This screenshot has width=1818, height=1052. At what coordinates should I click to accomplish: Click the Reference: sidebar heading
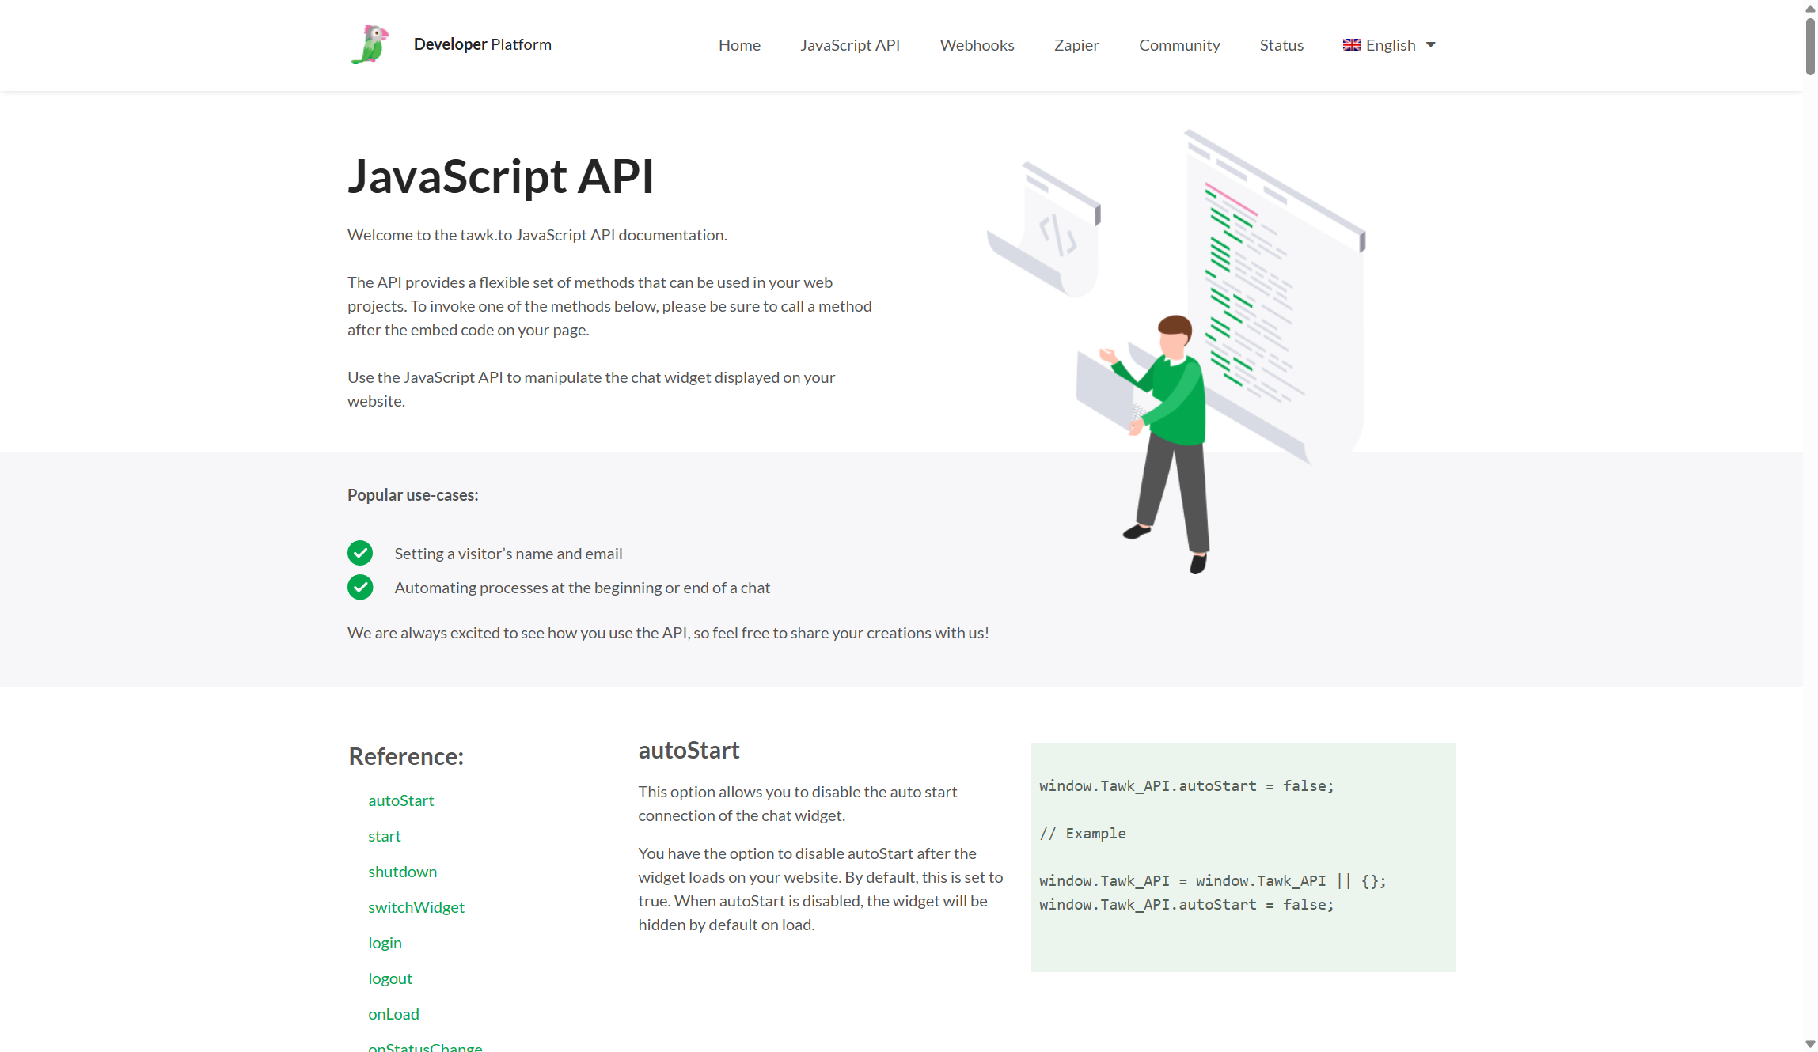coord(406,756)
